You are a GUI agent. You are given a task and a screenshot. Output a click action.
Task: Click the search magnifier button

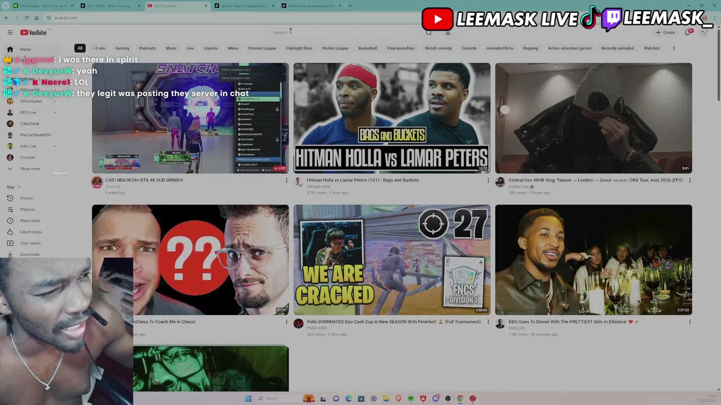pyautogui.click(x=429, y=32)
